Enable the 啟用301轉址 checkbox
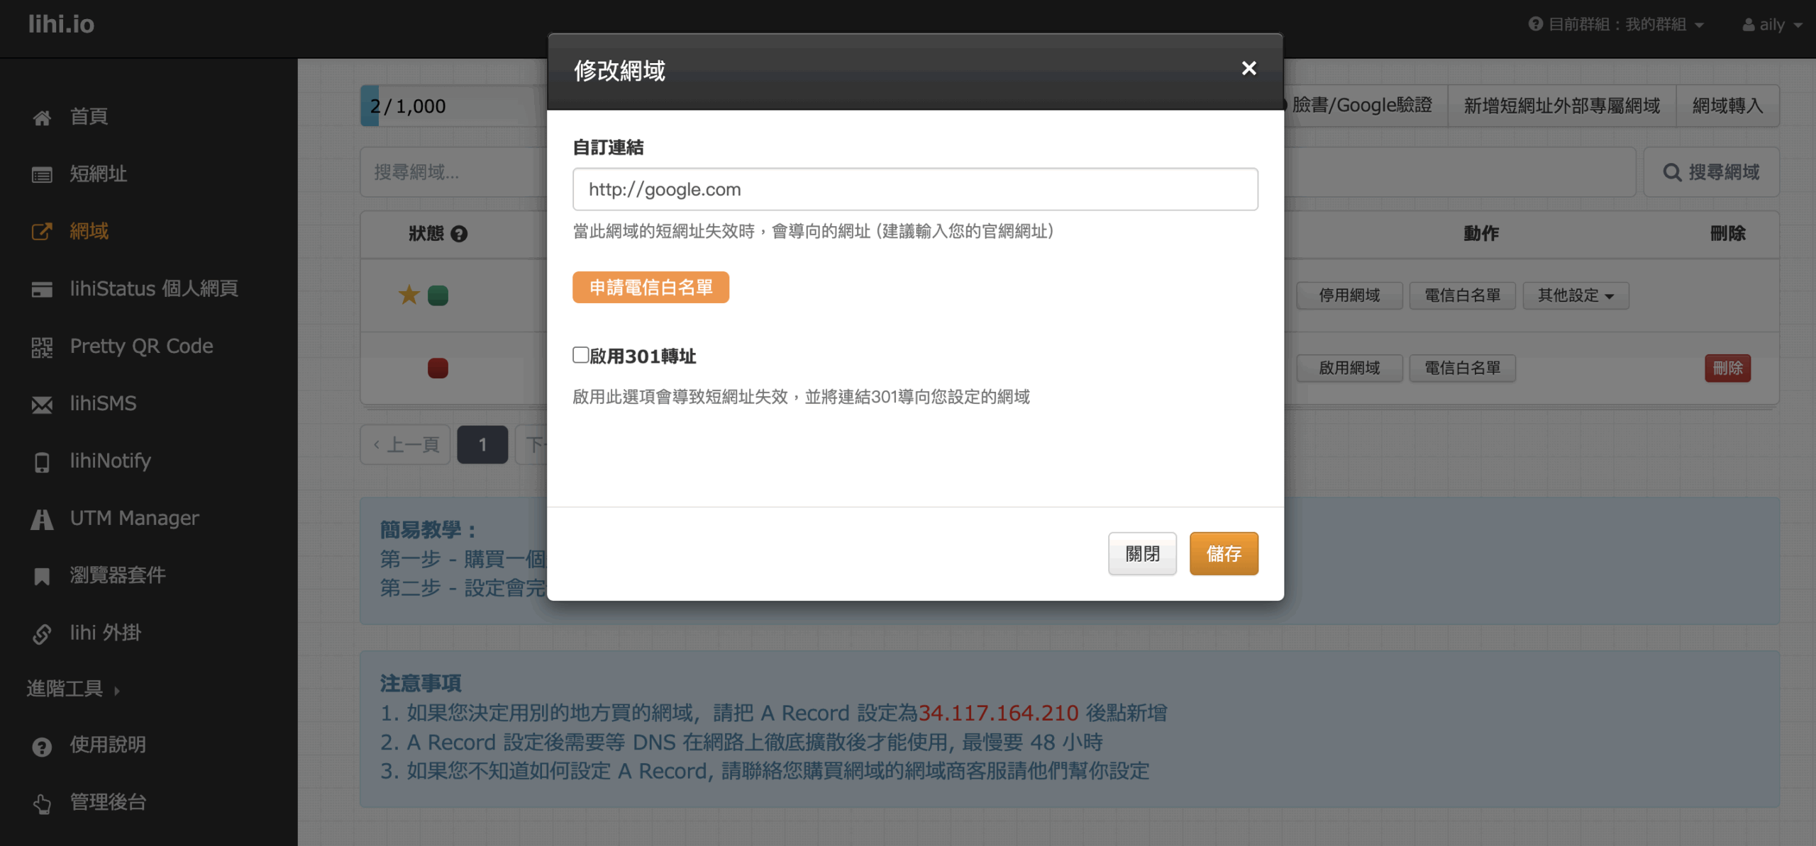This screenshot has height=846, width=1816. click(581, 355)
